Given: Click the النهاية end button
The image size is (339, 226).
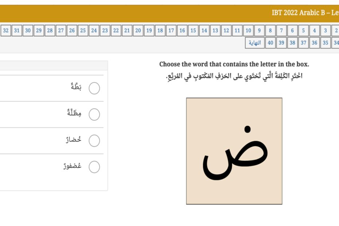Looking at the screenshot, I should coord(255,43).
